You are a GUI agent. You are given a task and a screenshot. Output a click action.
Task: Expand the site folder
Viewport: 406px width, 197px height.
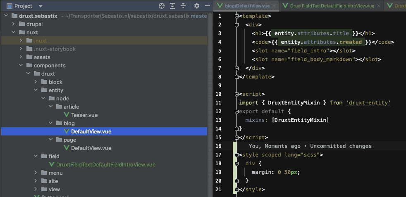36,181
